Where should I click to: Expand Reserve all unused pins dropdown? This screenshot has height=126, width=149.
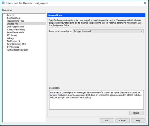coord(108,31)
